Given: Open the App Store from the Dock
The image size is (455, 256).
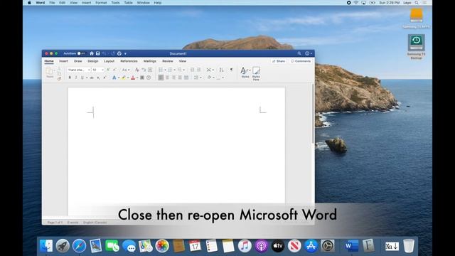Looking at the screenshot, I should pos(311,246).
